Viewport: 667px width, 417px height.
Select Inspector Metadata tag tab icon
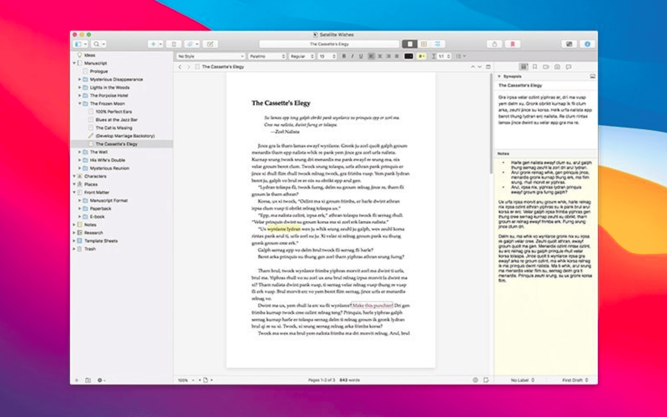click(546, 67)
